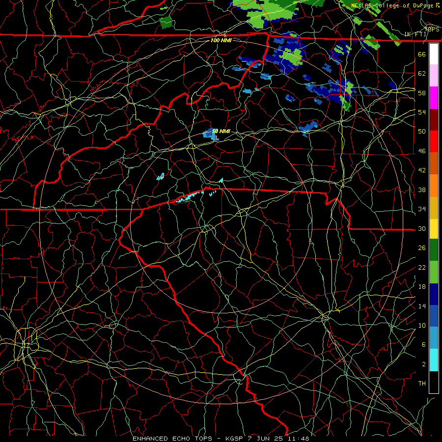Click the legend value 10
This screenshot has width=442, height=442.
pyautogui.click(x=422, y=326)
